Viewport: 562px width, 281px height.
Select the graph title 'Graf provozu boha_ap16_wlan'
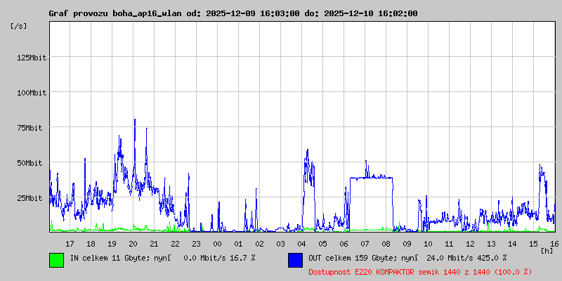(117, 13)
